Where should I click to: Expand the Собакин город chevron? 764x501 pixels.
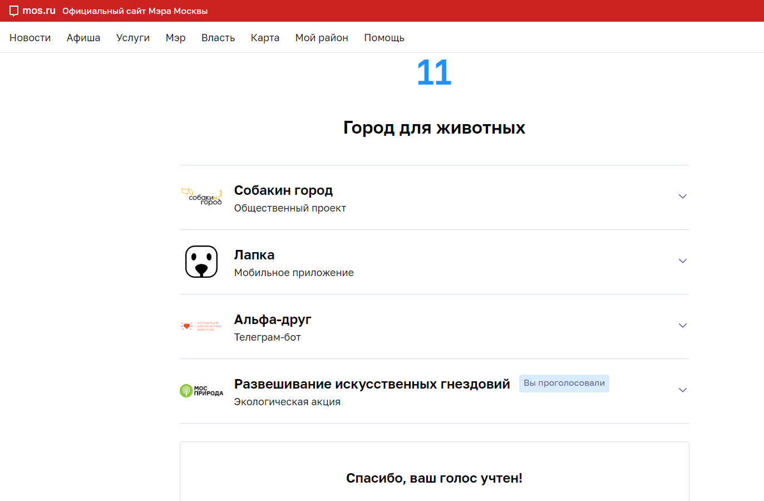tap(683, 197)
